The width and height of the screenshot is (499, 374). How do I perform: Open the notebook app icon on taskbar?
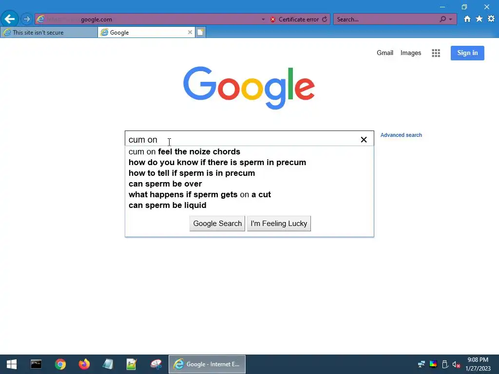[108, 364]
